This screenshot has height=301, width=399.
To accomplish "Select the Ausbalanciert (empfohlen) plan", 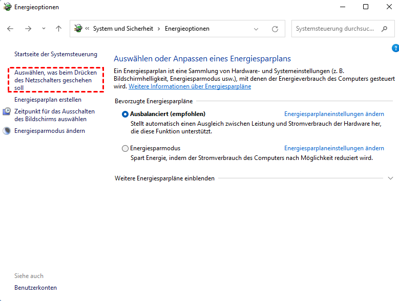I will click(125, 114).
